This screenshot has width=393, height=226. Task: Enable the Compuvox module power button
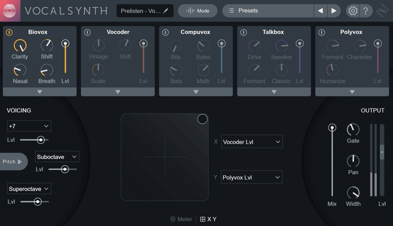coord(166,33)
